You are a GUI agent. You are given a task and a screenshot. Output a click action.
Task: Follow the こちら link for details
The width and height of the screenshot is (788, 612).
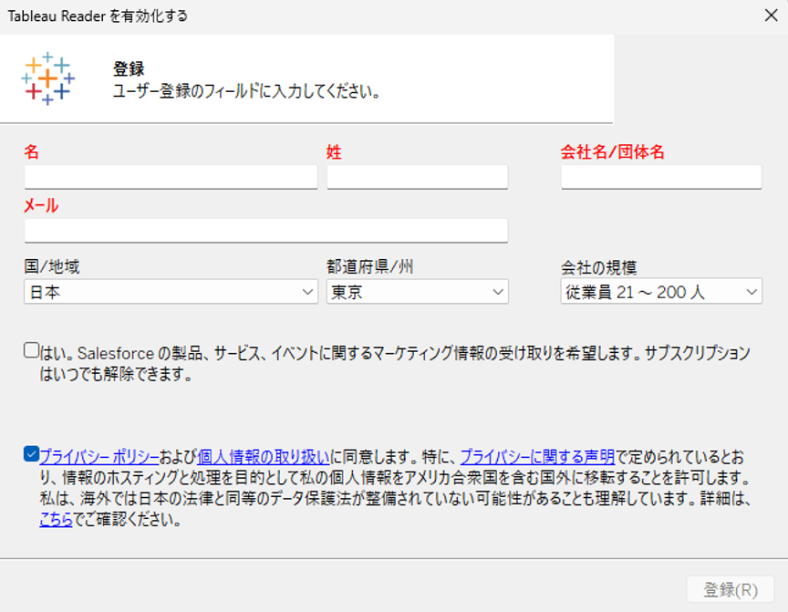click(57, 520)
